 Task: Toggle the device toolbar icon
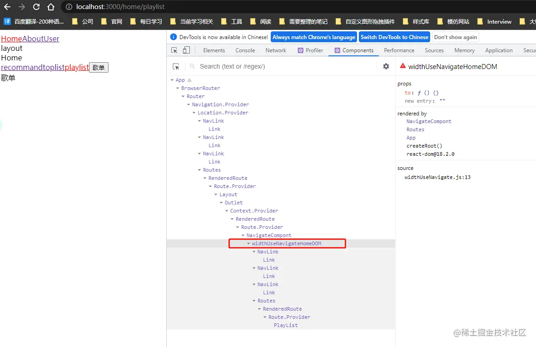pyautogui.click(x=186, y=50)
